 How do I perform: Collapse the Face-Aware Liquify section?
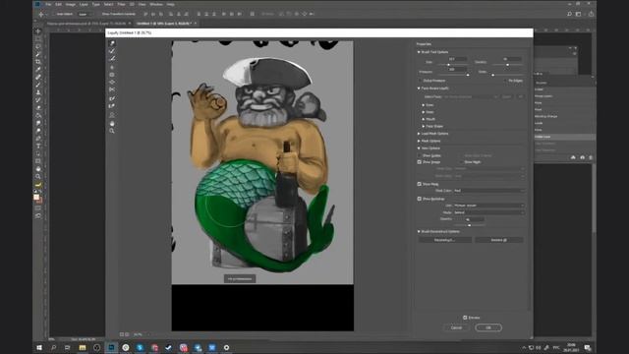point(419,88)
